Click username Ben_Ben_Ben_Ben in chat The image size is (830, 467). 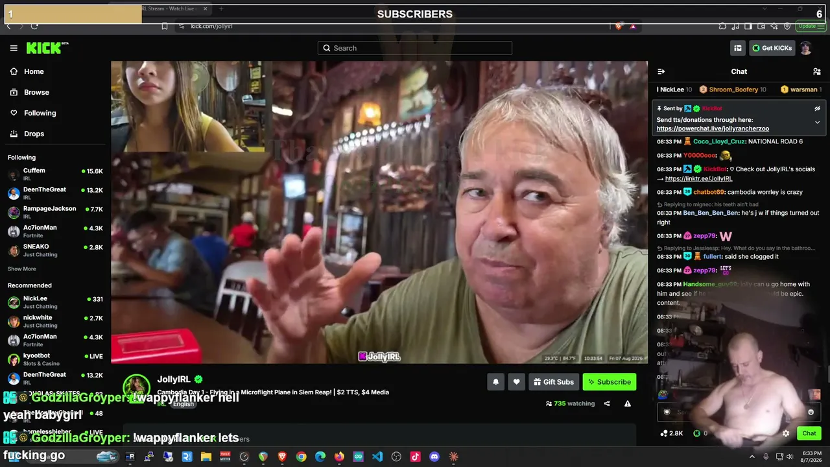[x=711, y=213]
